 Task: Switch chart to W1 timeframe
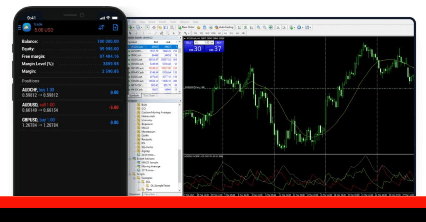click(x=238, y=33)
